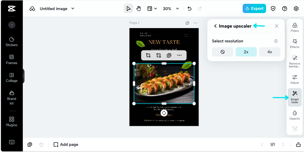Open the Frames panel
Screen dimensions: 304x152
(x=12, y=60)
